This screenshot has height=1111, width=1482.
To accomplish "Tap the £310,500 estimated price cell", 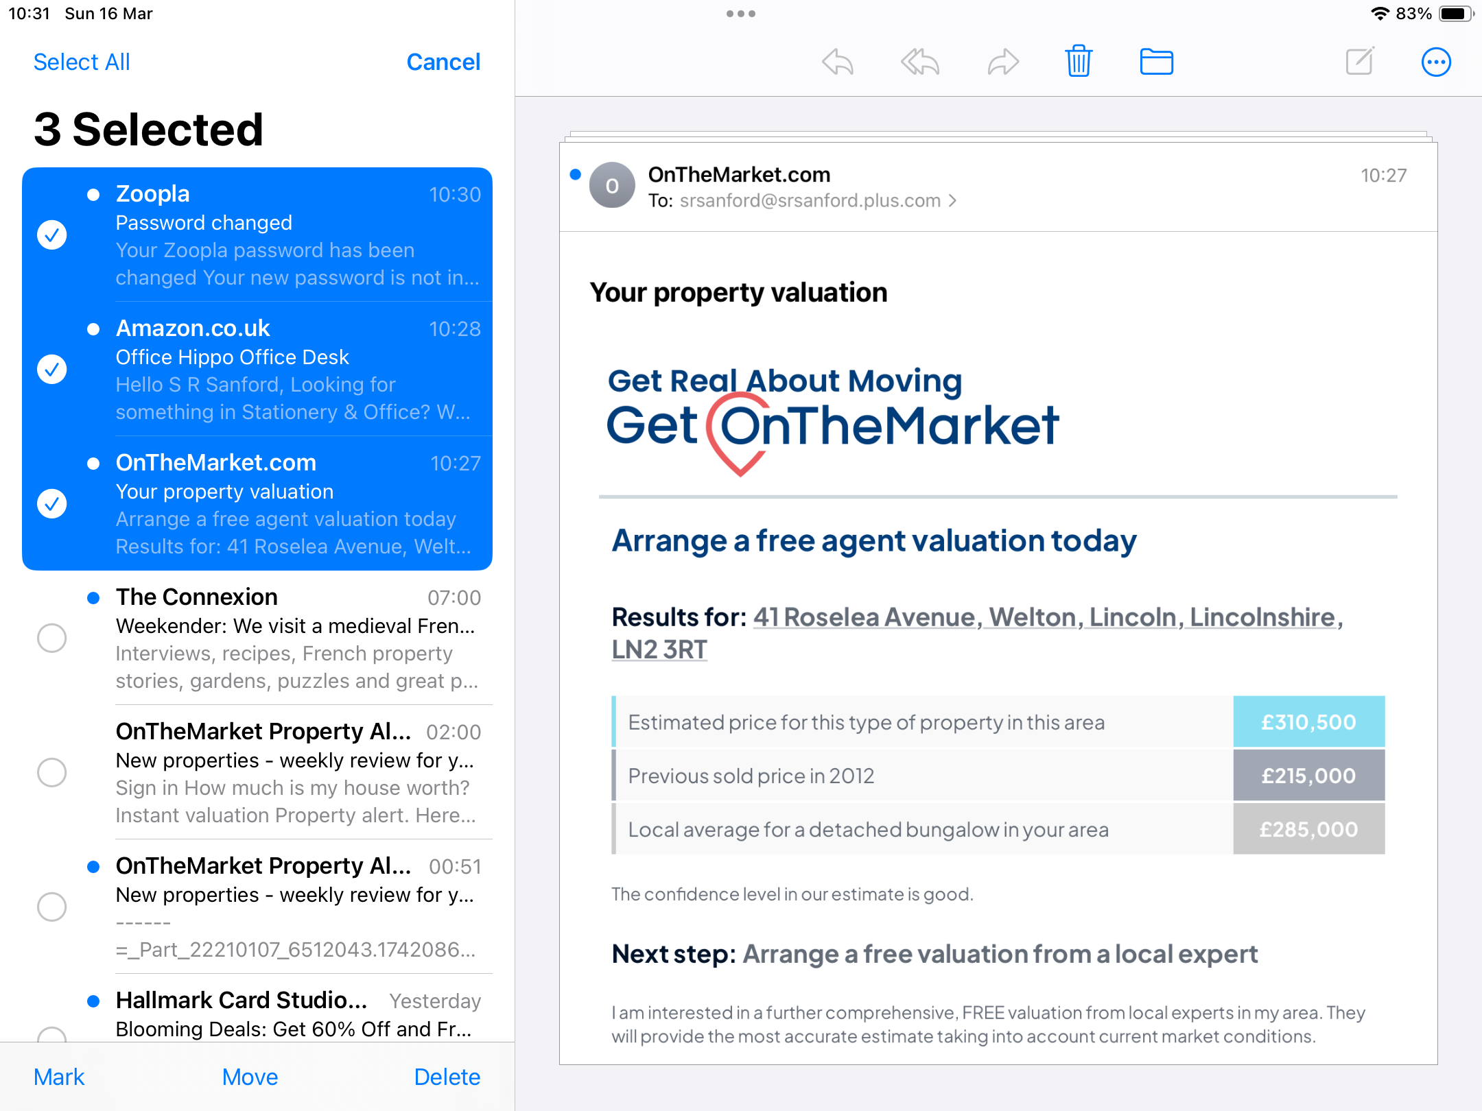I will click(1308, 721).
